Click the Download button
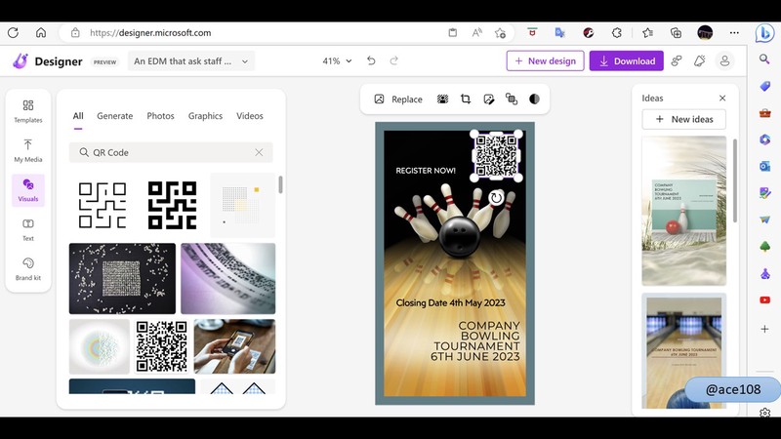The height and width of the screenshot is (439, 781). [626, 60]
